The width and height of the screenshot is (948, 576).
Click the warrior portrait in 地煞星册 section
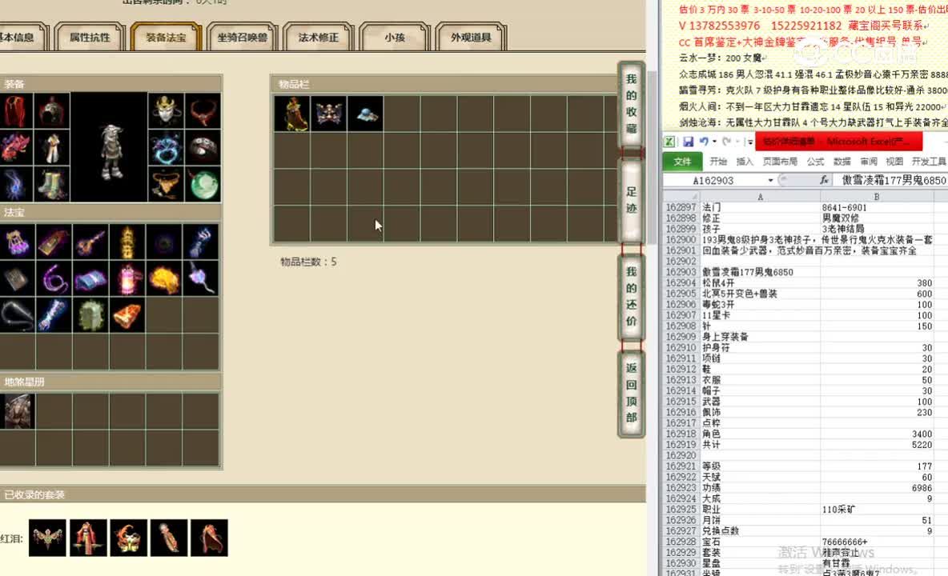tap(17, 411)
